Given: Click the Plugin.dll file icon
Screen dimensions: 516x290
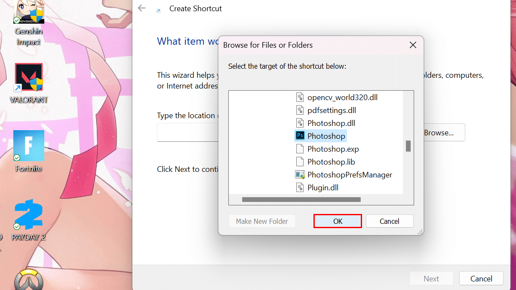Looking at the screenshot, I should point(300,188).
